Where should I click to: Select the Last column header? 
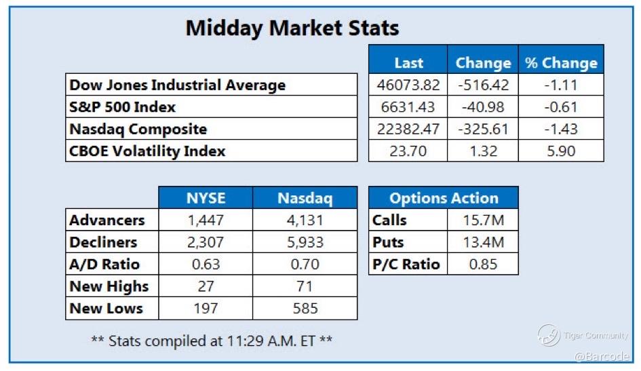click(x=408, y=63)
